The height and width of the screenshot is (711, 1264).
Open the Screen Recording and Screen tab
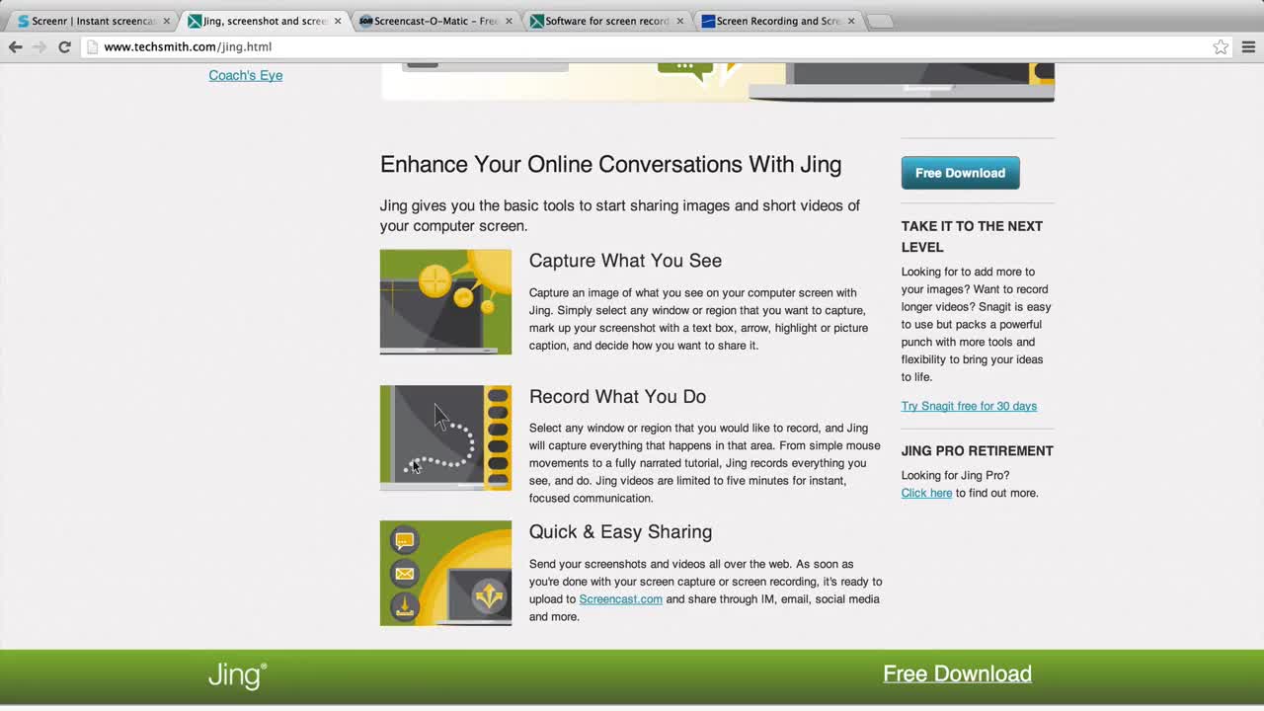pyautogui.click(x=778, y=21)
